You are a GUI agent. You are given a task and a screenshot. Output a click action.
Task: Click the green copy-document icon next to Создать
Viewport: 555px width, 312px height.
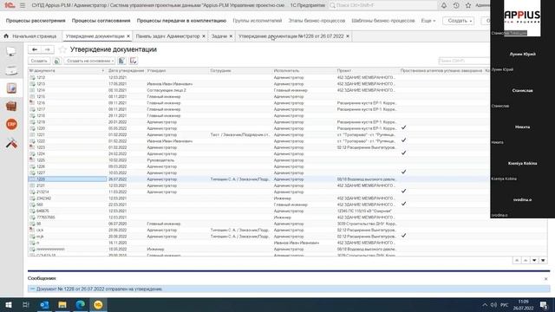57,61
